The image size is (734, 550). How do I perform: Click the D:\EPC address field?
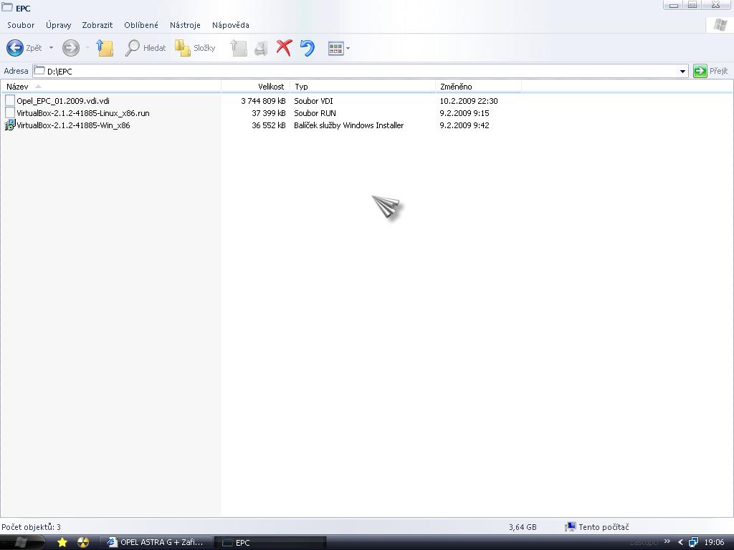pos(358,71)
